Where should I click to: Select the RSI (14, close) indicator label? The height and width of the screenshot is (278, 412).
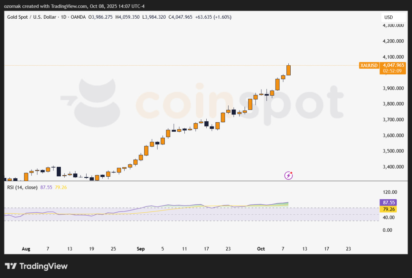[x=22, y=187]
